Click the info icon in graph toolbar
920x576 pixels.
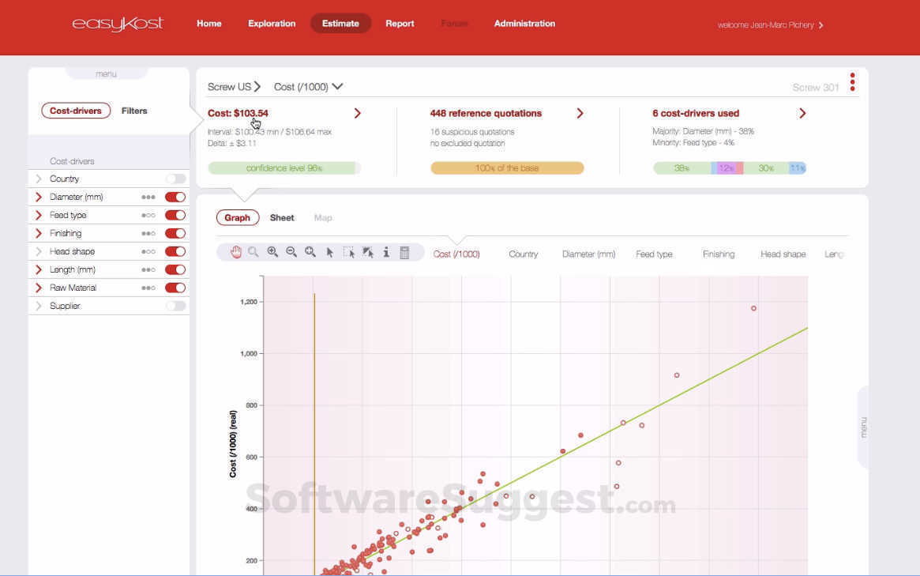pyautogui.click(x=386, y=253)
